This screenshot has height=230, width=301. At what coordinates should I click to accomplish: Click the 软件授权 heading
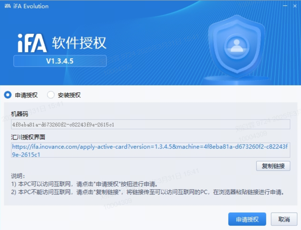[79, 43]
